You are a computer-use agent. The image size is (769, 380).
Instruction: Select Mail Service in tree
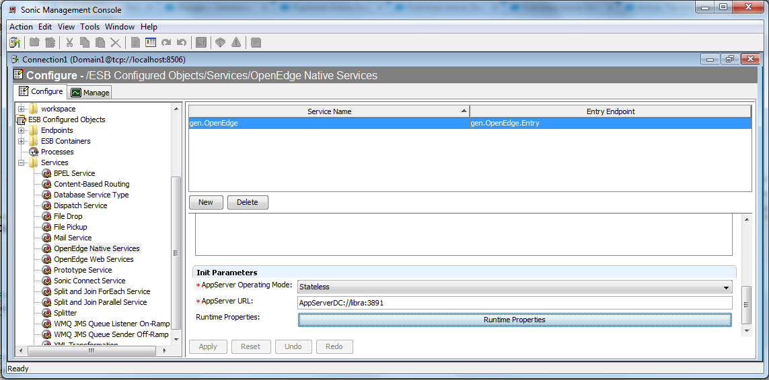coord(73,238)
